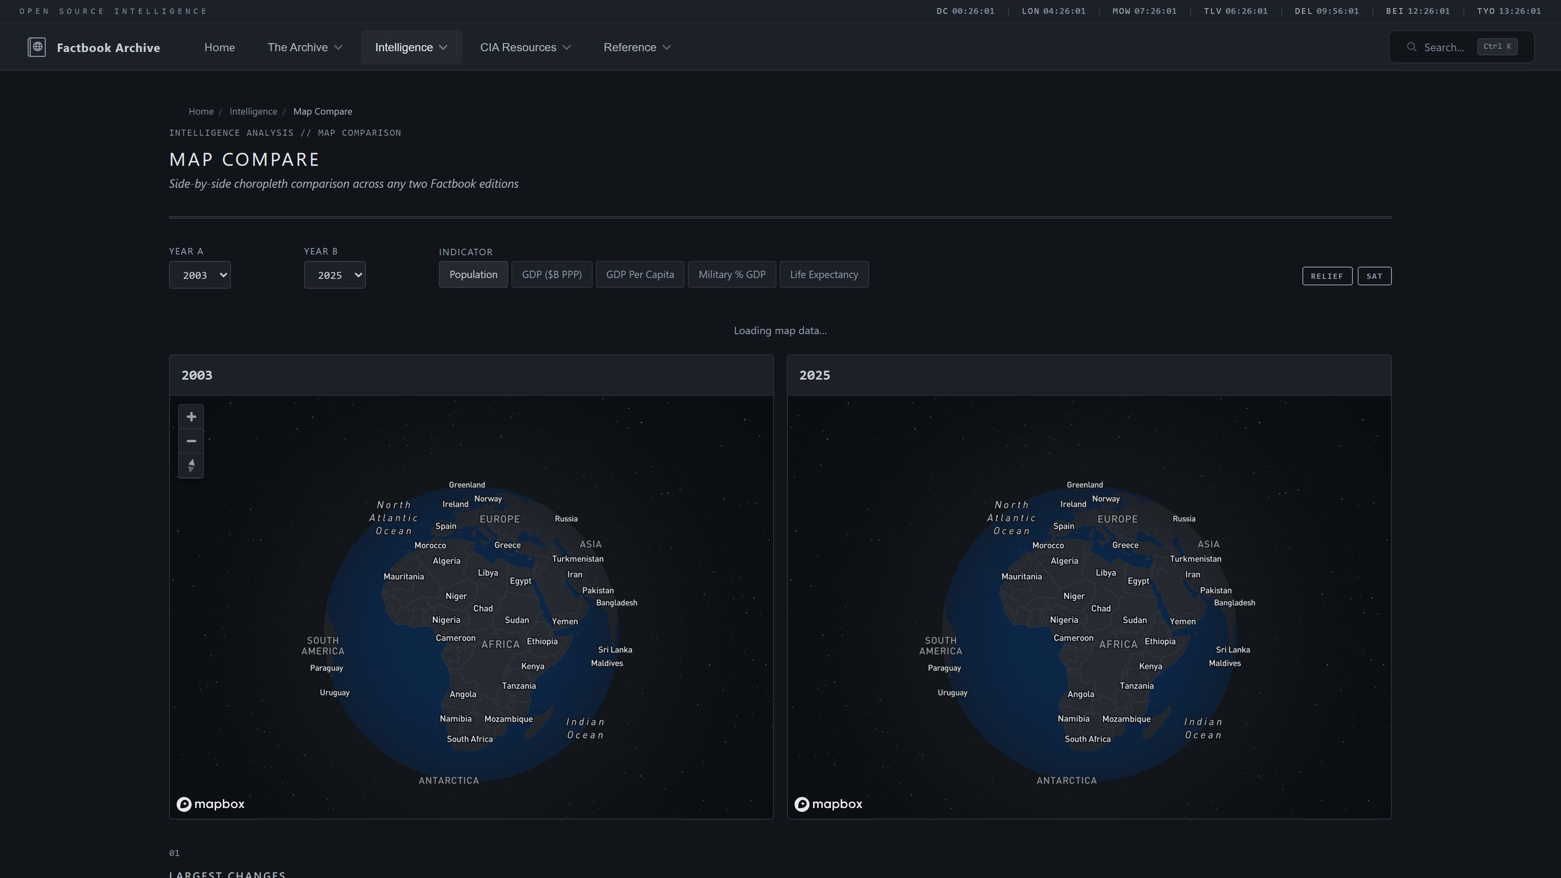Select the GDP Per Capita indicator
The image size is (1561, 878).
(x=639, y=274)
